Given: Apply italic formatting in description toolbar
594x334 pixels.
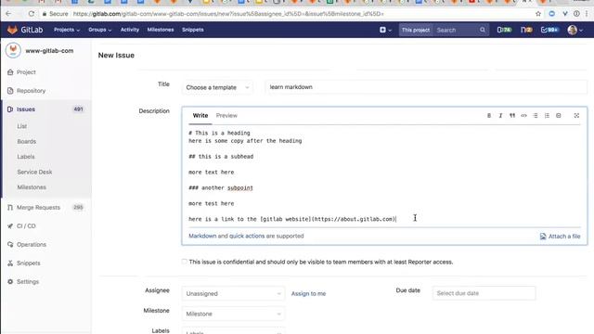Looking at the screenshot, I should point(500,115).
